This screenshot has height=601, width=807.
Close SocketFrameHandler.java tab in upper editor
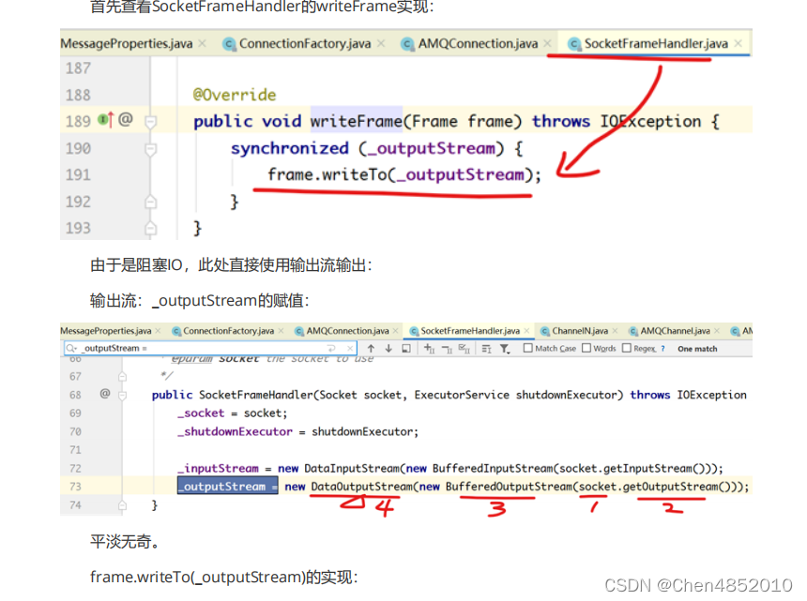click(x=738, y=44)
